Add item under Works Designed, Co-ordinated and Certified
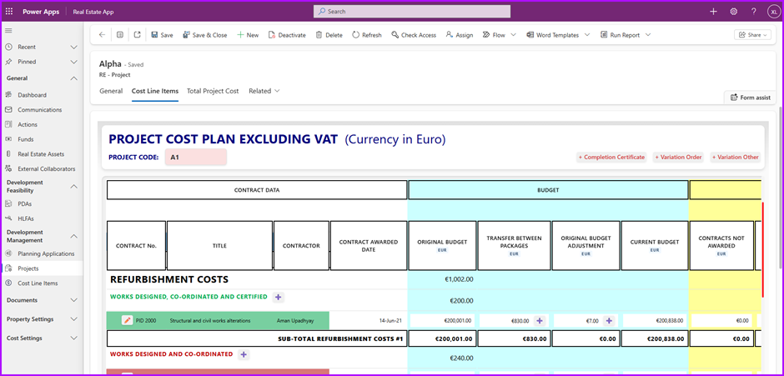This screenshot has height=376, width=784. 279,297
